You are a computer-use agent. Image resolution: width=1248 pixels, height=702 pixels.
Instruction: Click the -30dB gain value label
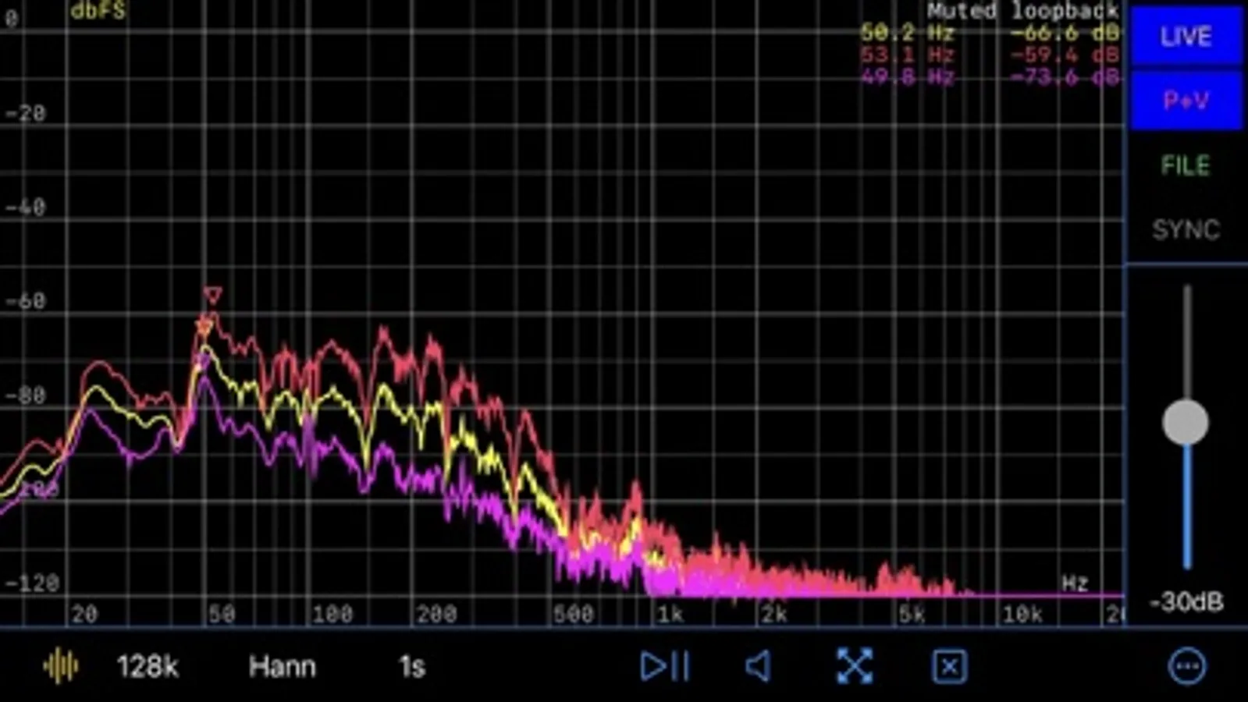coord(1186,602)
